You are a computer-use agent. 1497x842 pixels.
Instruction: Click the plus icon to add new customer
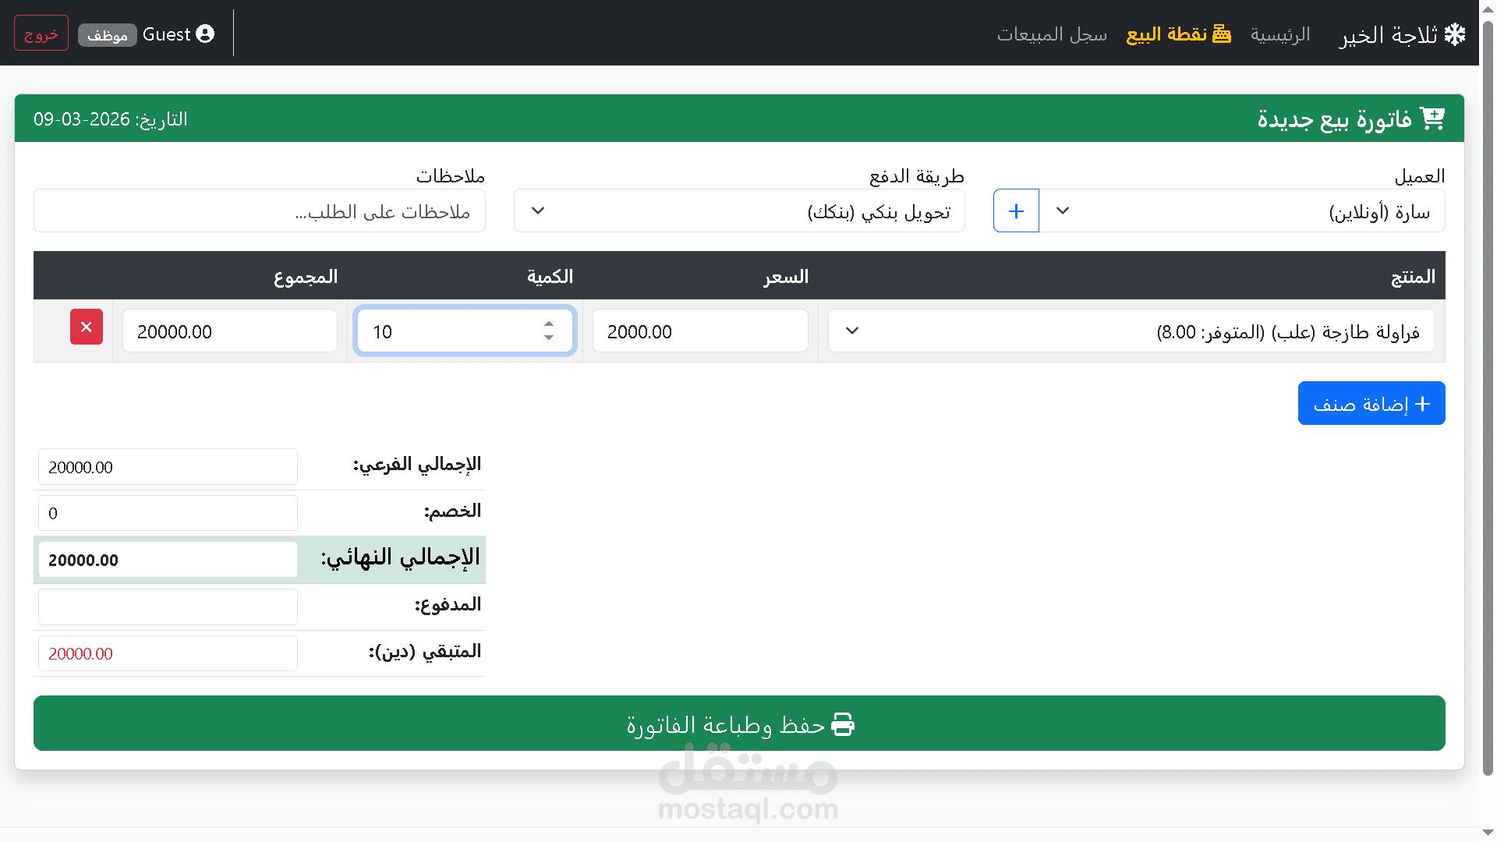[x=1016, y=210]
